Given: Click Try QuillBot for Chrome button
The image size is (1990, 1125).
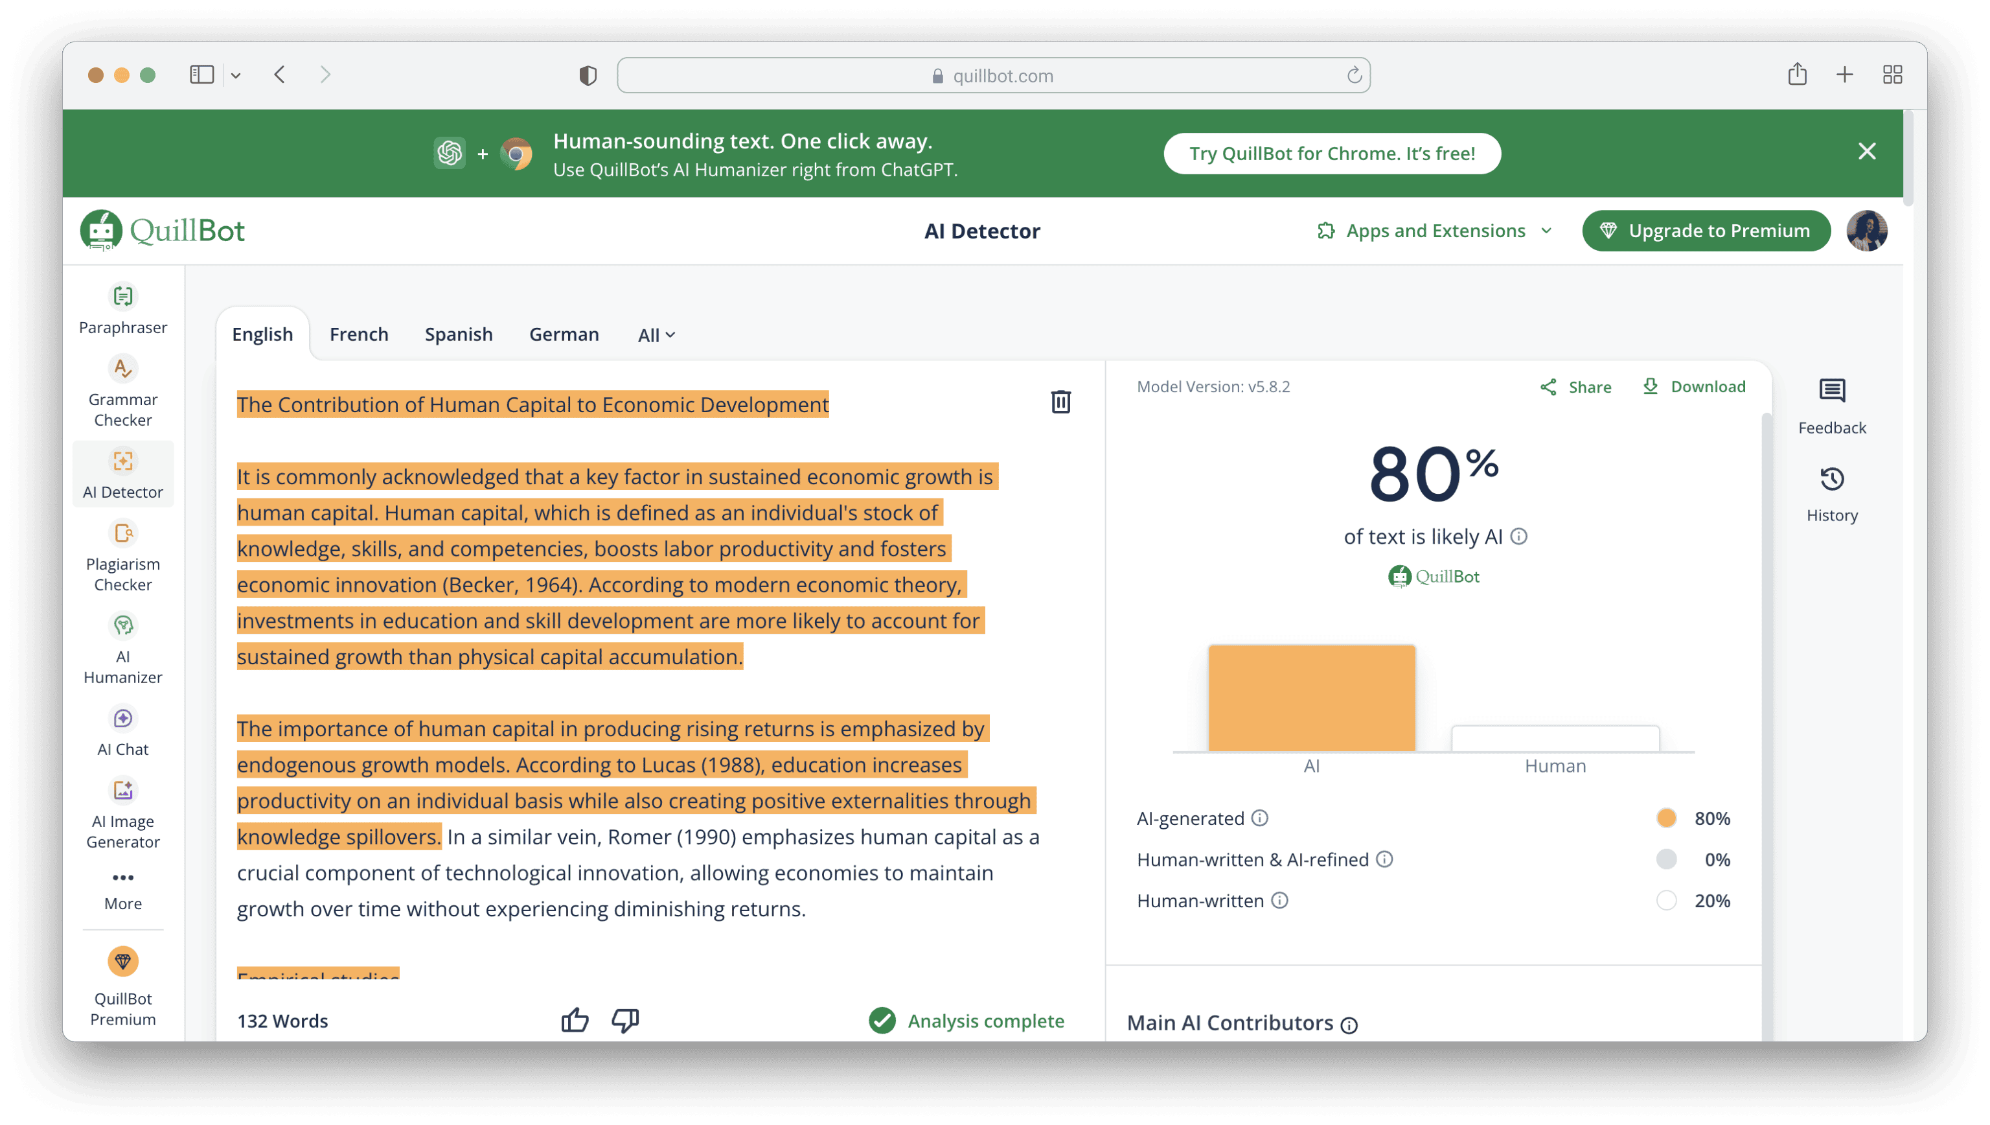Looking at the screenshot, I should point(1332,153).
